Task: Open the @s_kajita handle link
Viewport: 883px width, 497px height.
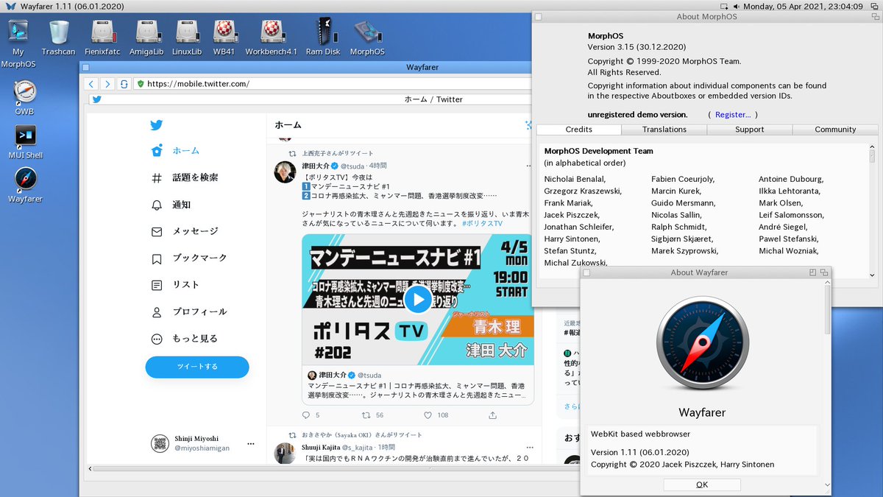Action: click(x=359, y=448)
